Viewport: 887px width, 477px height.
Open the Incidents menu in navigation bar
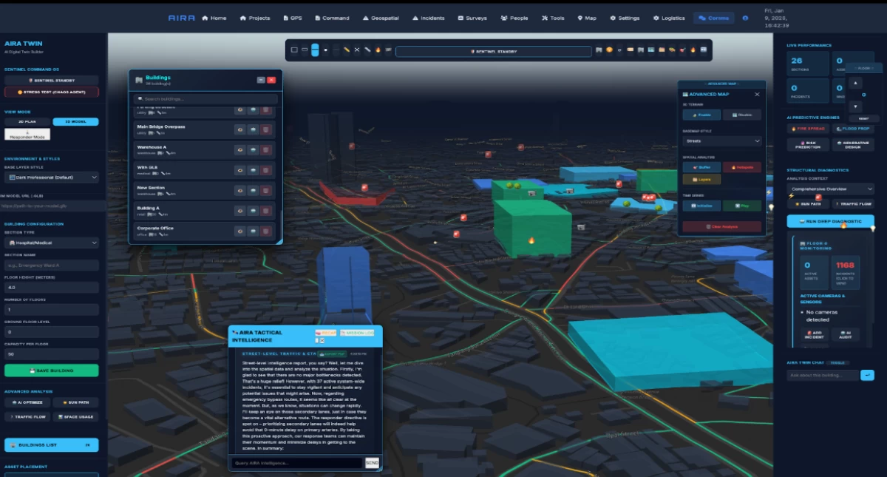pyautogui.click(x=429, y=18)
